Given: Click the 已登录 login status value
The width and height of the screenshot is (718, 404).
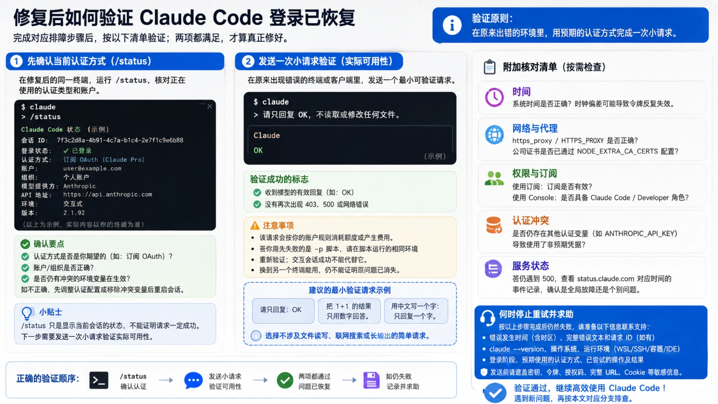Looking at the screenshot, I should [x=78, y=150].
